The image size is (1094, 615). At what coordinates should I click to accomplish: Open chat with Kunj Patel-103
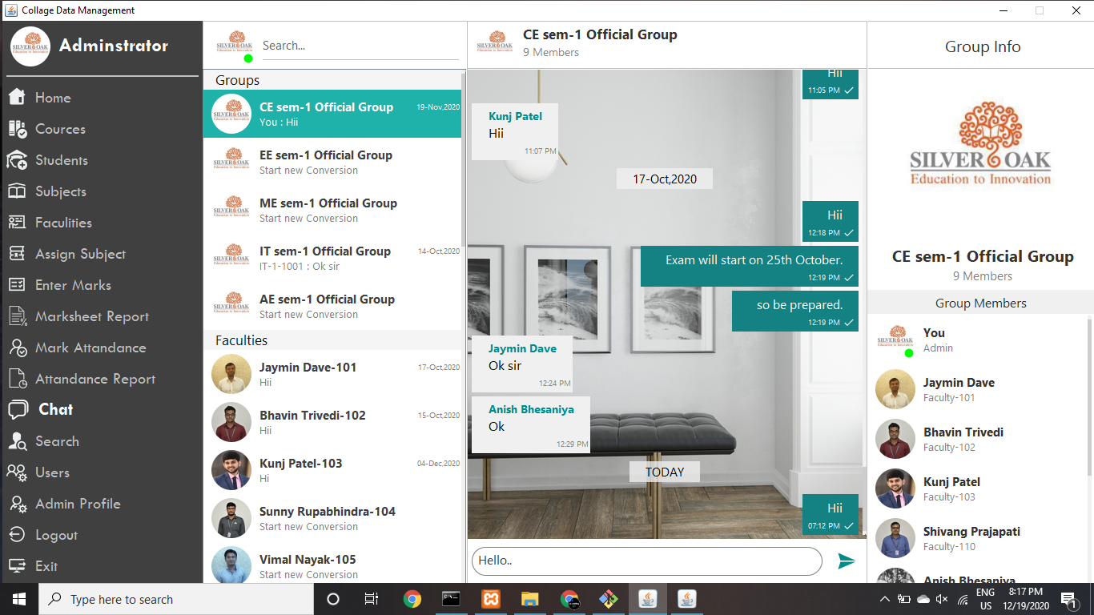[332, 470]
